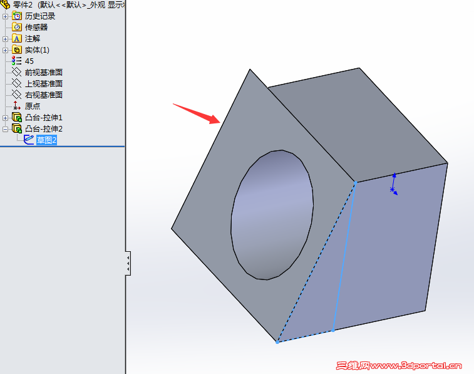474x374 pixels.
Task: Select the 右视基准面 label
Action: (44, 95)
